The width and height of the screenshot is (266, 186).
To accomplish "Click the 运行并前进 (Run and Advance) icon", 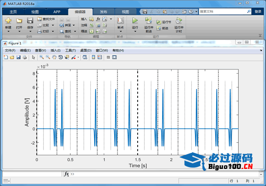I will click(x=148, y=20).
